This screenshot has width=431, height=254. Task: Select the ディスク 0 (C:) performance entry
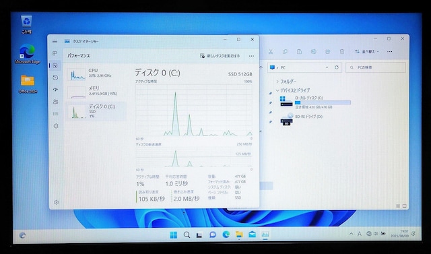tap(96, 111)
